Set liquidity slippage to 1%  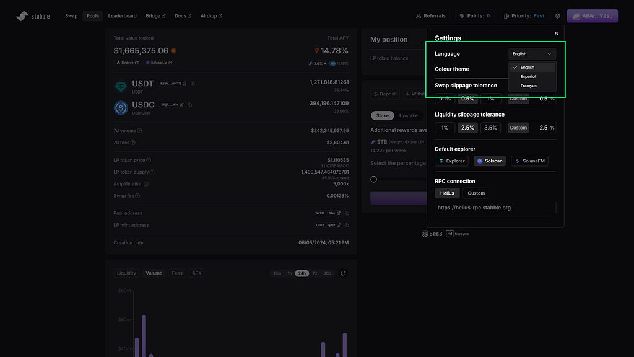pos(445,128)
